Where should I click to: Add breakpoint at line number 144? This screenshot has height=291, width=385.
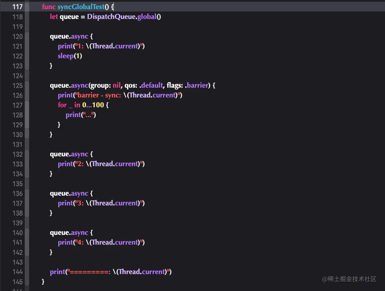click(x=17, y=272)
